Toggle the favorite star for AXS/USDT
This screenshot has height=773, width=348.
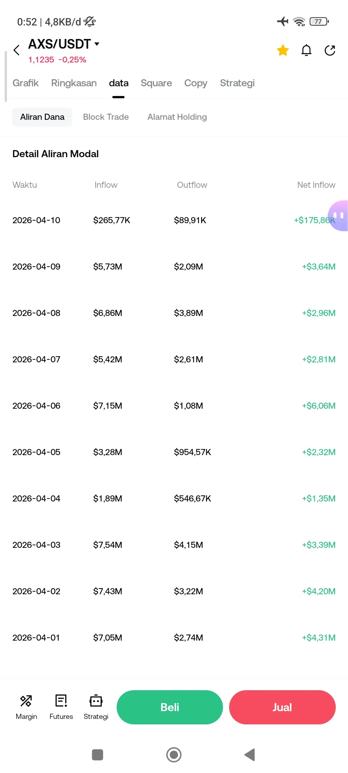(283, 50)
